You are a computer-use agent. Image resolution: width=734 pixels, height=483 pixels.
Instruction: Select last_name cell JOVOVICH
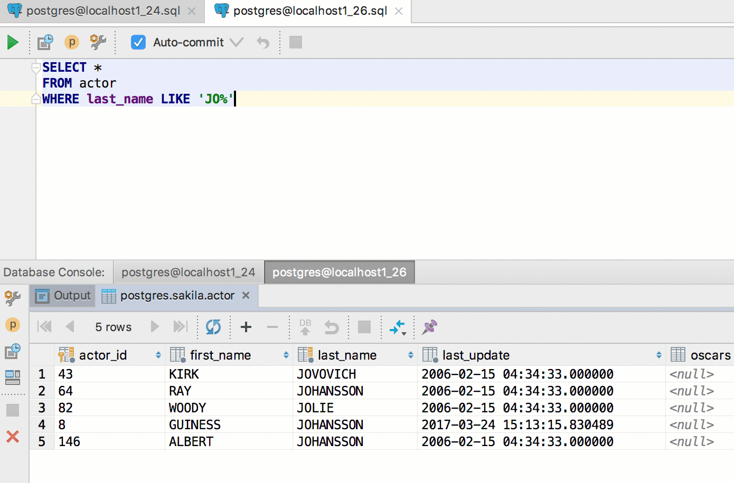pyautogui.click(x=355, y=374)
